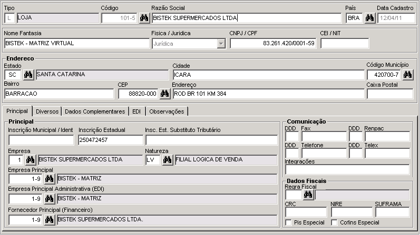
Task: Click CEP field 88820-000
Action: click(x=138, y=94)
